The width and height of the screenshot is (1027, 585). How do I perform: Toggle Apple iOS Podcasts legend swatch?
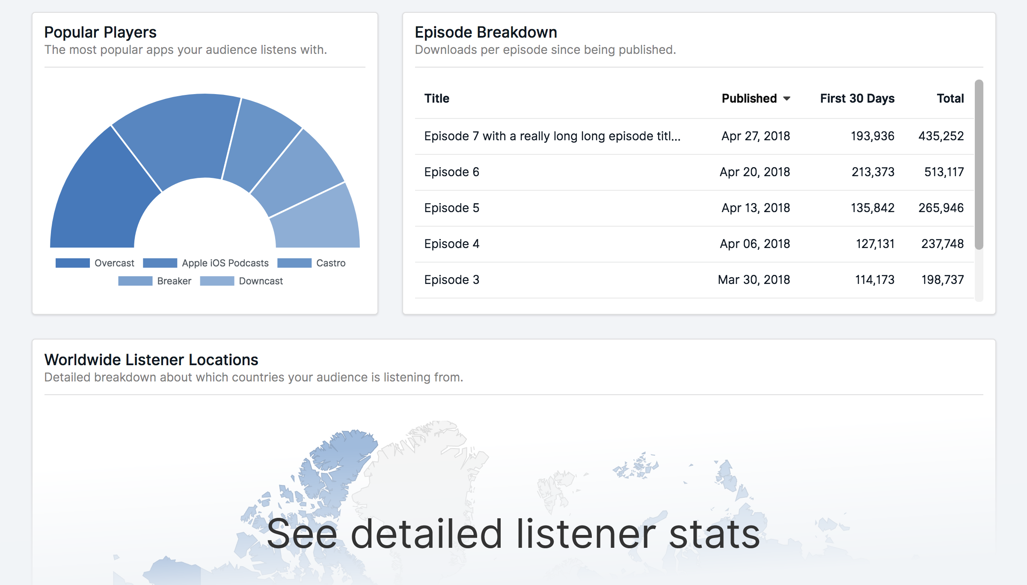(x=160, y=263)
